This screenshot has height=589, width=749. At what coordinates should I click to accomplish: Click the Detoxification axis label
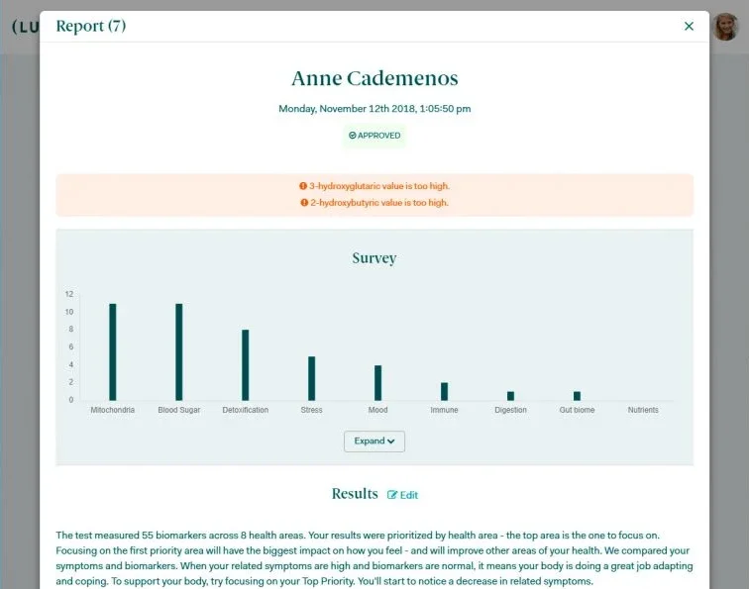point(245,410)
